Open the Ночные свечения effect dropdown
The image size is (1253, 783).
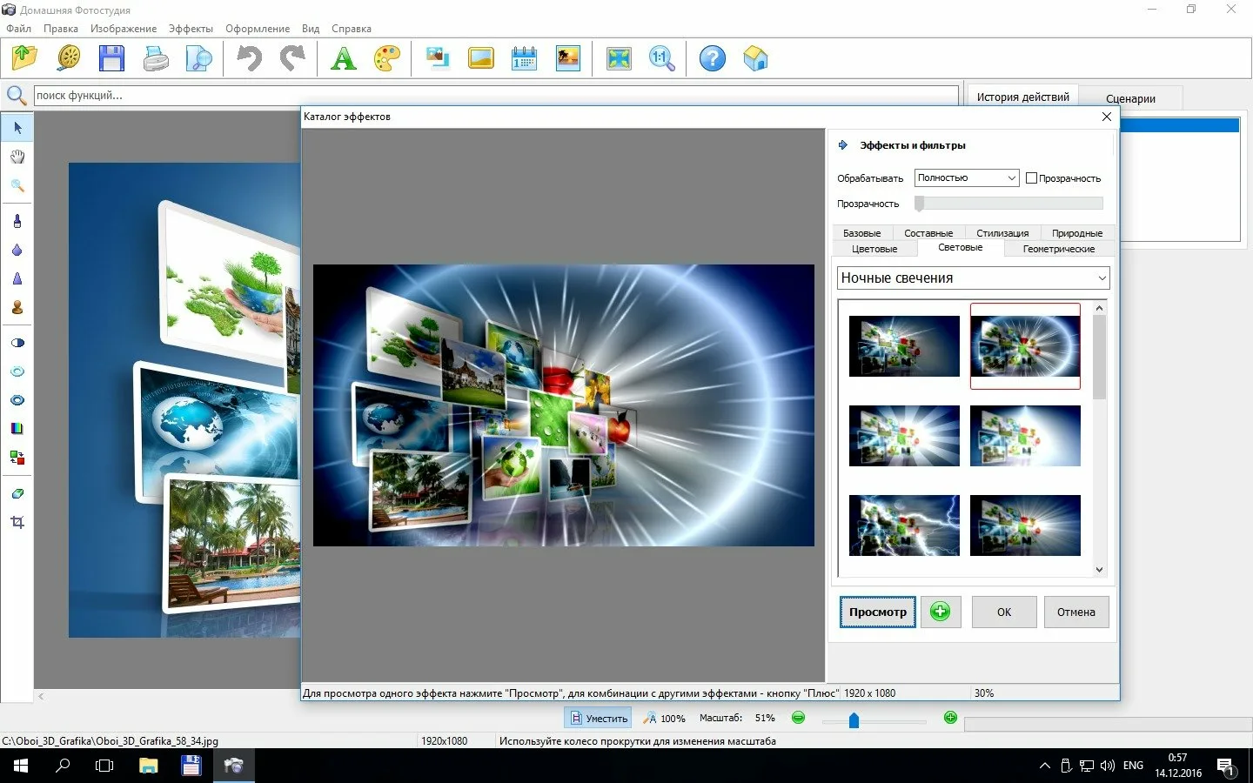(973, 278)
